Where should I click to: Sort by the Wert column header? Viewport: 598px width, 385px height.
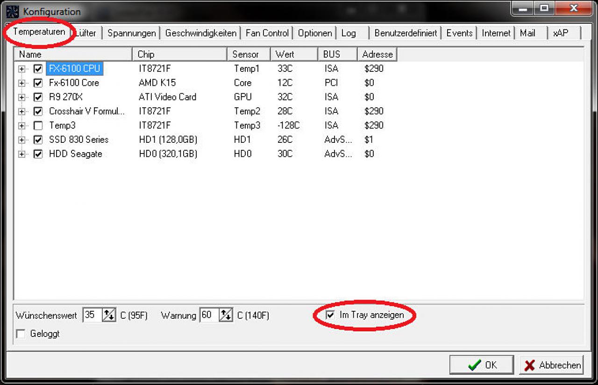click(294, 55)
